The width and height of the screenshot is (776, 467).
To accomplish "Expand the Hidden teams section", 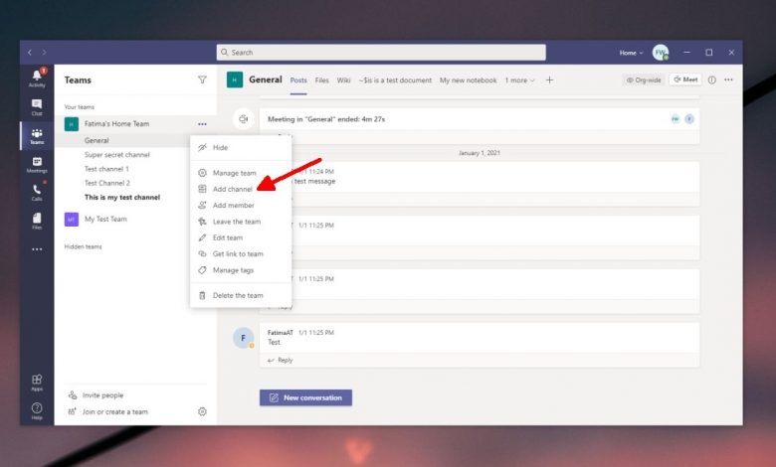I will pos(83,246).
